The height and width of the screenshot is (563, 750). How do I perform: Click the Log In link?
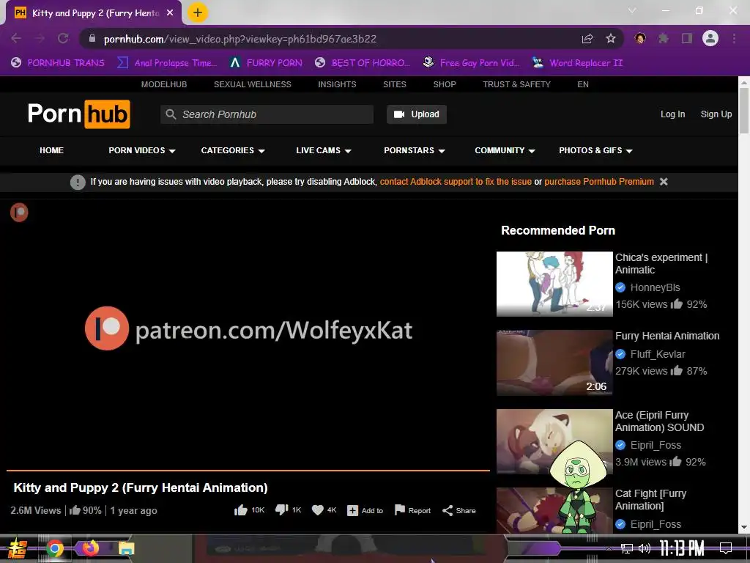click(x=672, y=114)
